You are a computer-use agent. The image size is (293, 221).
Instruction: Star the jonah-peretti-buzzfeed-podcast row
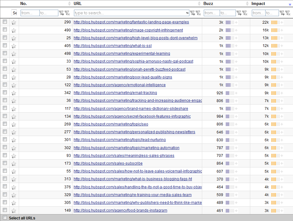[x=14, y=70]
